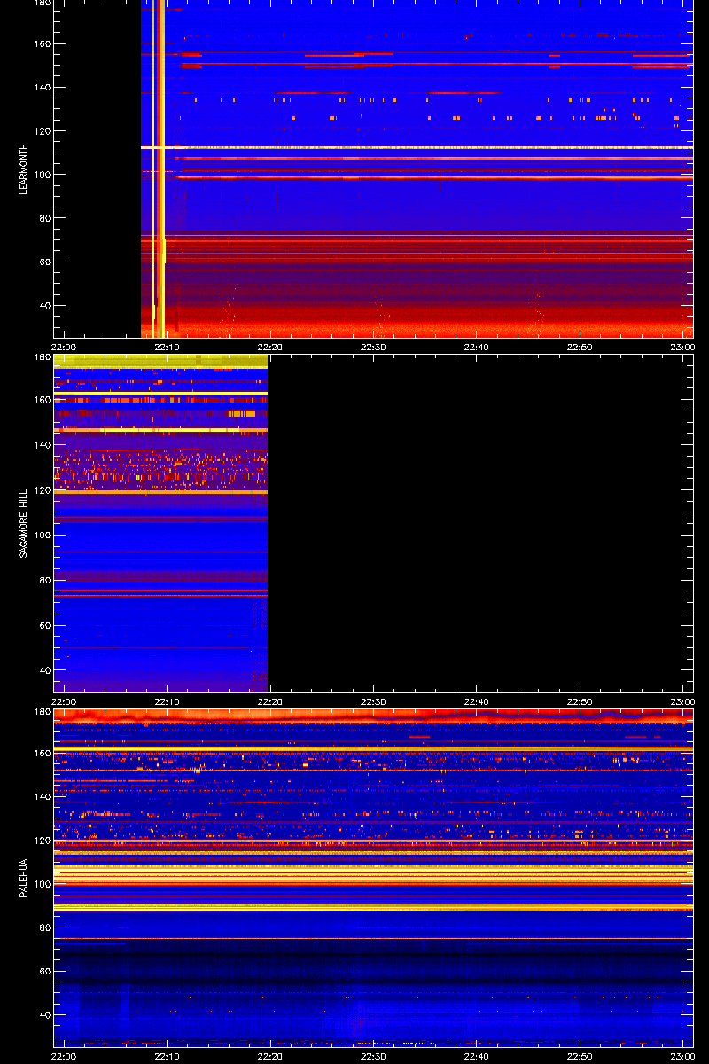Viewport: 709px width, 1064px height.
Task: Click the bright vertical burst in Learmonth spectrogram
Action: click(x=160, y=168)
